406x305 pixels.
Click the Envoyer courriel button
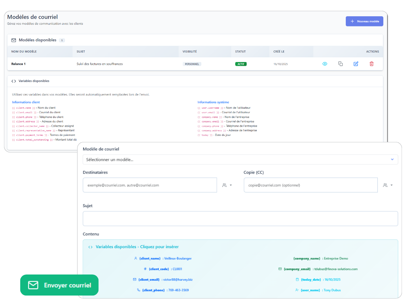[x=59, y=285]
